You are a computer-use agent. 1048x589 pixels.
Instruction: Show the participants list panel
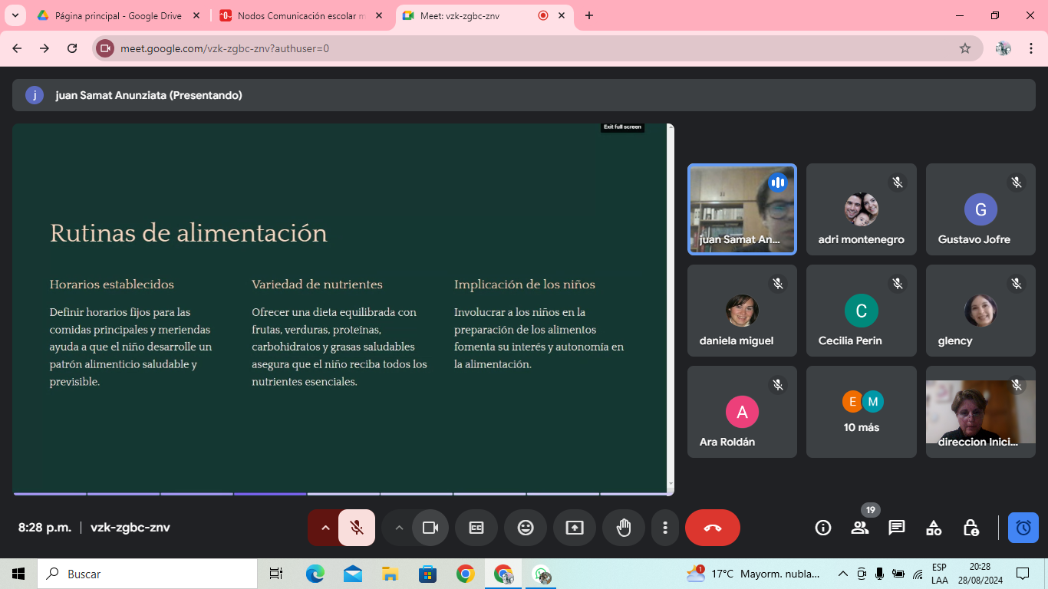[860, 528]
